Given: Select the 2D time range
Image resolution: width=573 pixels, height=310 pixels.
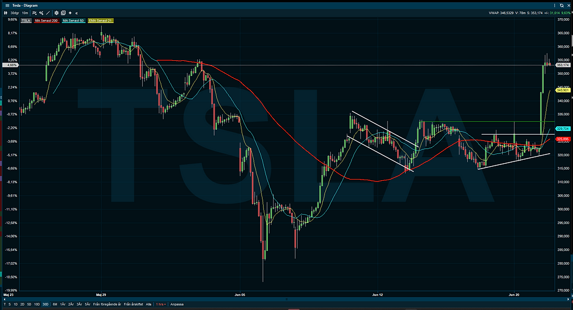Looking at the screenshot, I should pos(22,304).
